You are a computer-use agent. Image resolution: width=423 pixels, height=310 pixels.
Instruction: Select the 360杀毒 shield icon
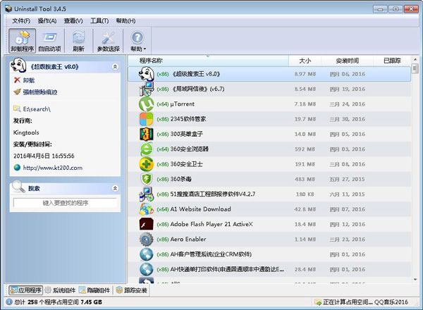146,179
